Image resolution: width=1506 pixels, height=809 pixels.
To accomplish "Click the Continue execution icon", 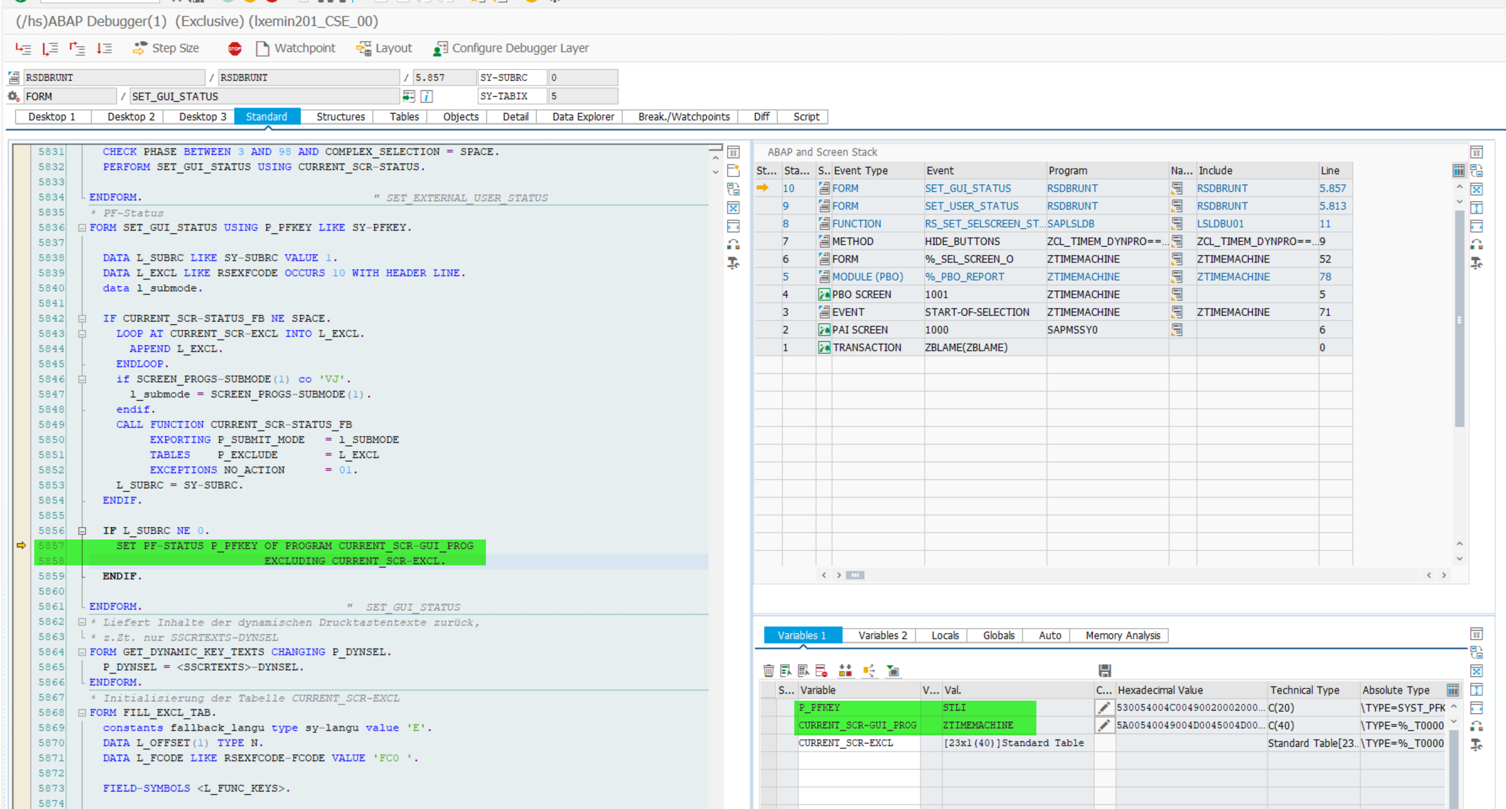I will pyautogui.click(x=104, y=48).
